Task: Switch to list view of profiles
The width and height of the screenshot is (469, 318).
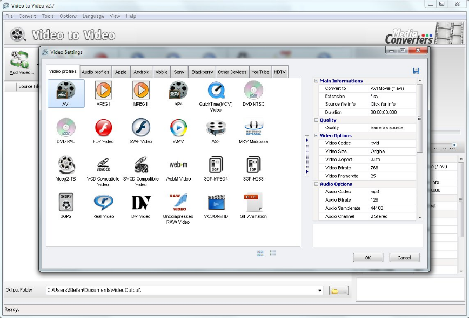Action: pyautogui.click(x=273, y=253)
